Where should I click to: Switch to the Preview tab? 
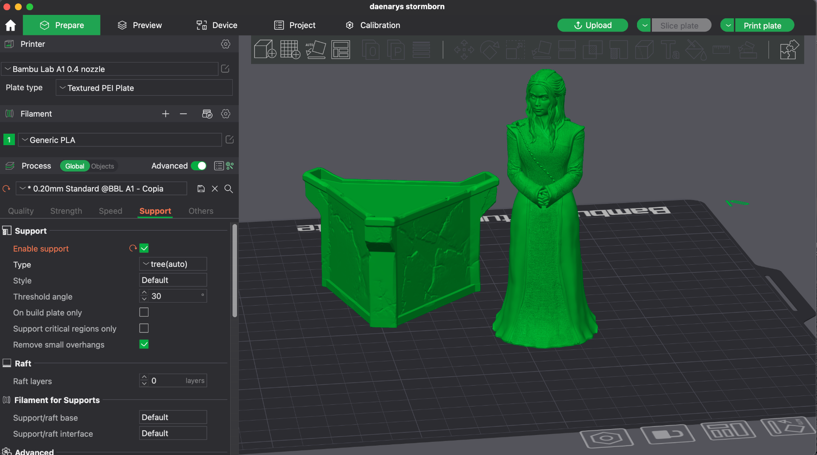(x=140, y=25)
